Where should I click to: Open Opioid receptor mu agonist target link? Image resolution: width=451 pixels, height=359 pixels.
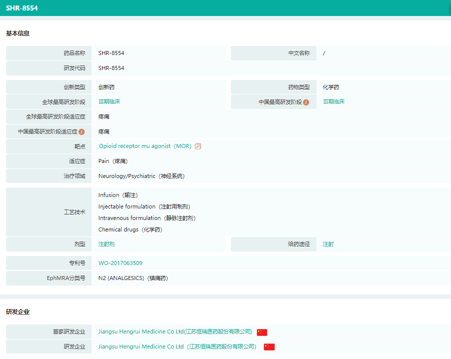(145, 146)
